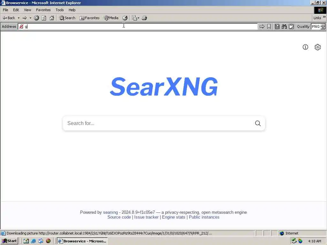Image resolution: width=327 pixels, height=245 pixels.
Task: Click the 'Address' label
Action: click(x=9, y=26)
